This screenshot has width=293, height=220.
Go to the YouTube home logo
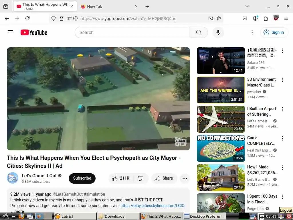34,32
